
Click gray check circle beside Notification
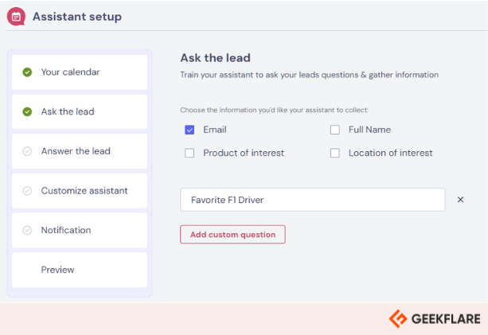[27, 230]
